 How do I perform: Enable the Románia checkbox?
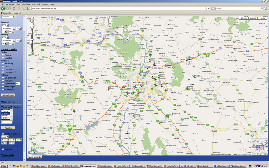(3, 149)
